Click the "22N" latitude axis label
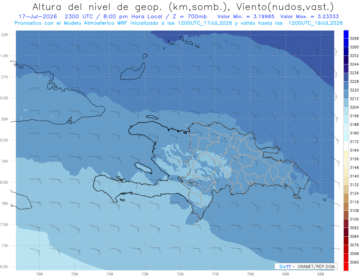This screenshot has height=278, width=360. click(x=4, y=34)
